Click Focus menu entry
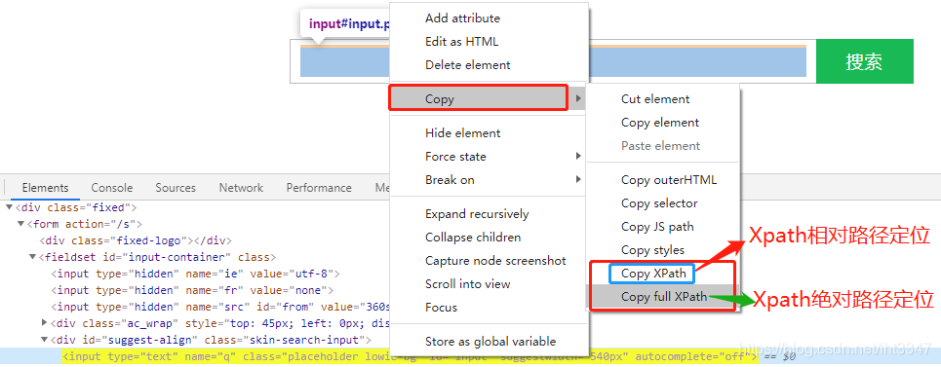Image resolution: width=941 pixels, height=367 pixels. (x=441, y=307)
